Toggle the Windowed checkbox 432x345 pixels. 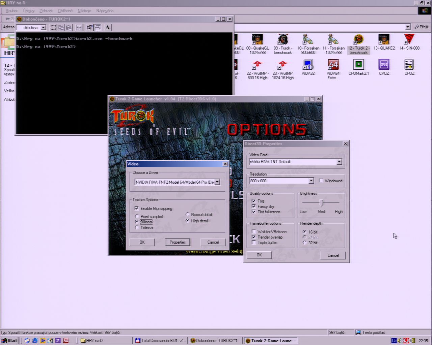(x=321, y=181)
